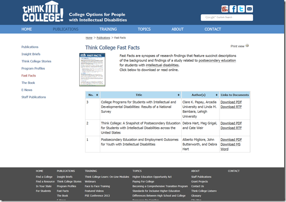Click footer link Think College Listserv

(204, 191)
